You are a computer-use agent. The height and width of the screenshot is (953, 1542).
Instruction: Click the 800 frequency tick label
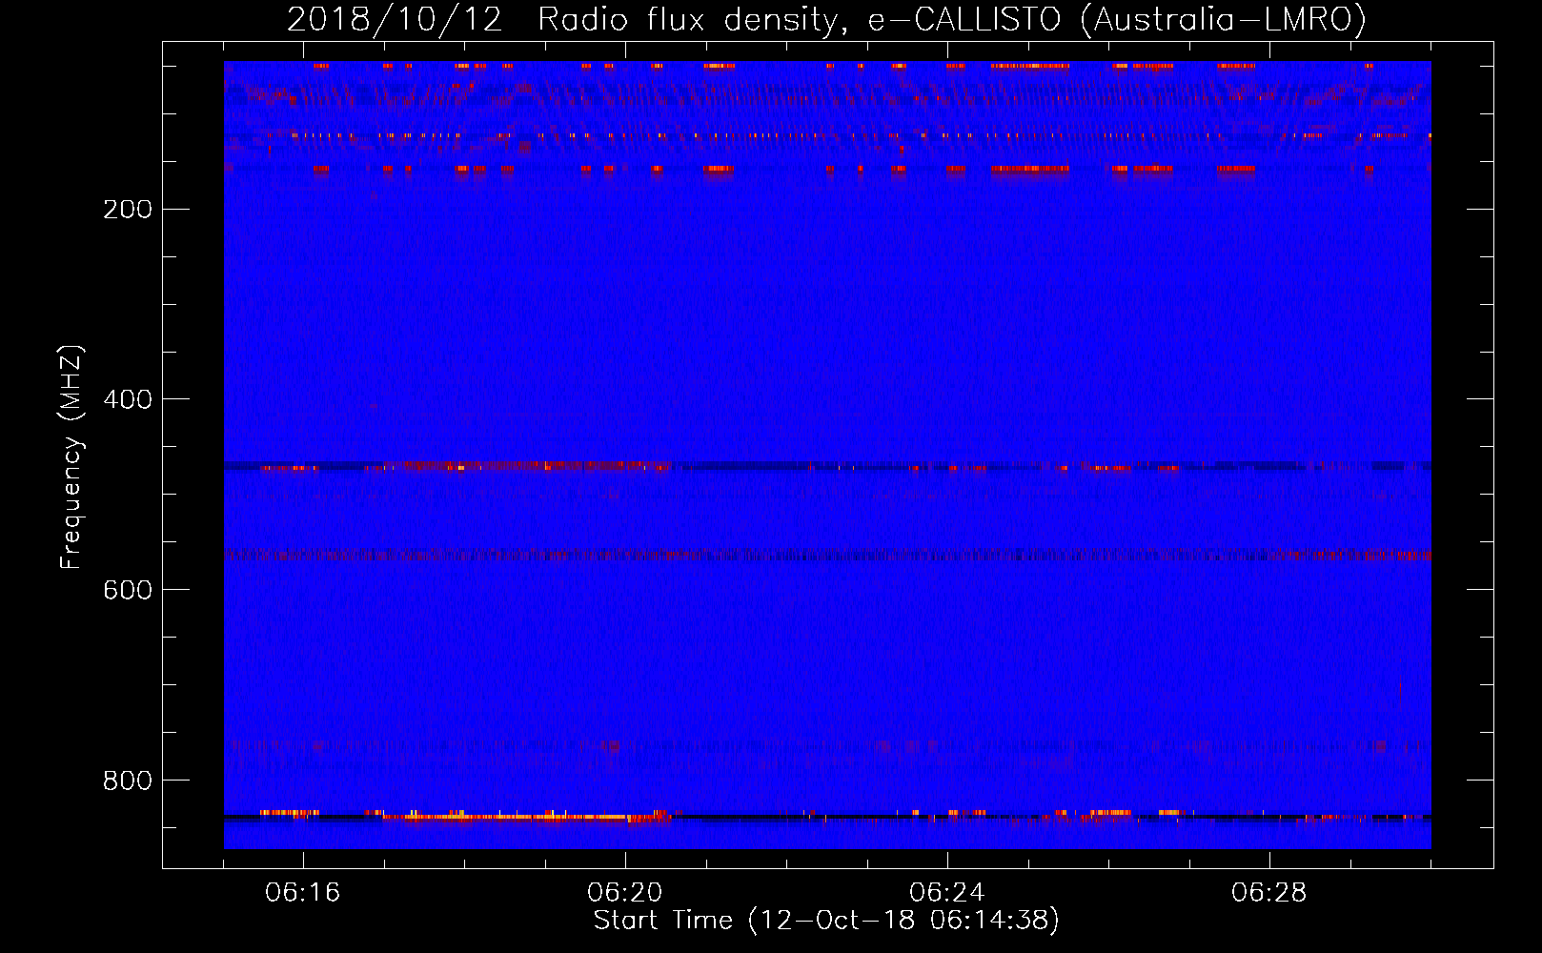click(128, 781)
